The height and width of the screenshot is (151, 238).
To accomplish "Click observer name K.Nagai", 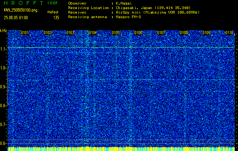I will point(124,3).
